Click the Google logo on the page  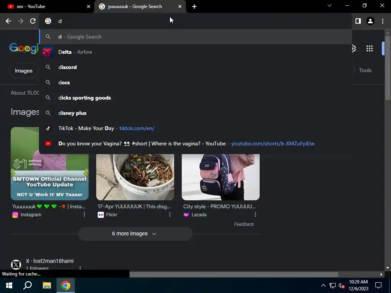24,48
